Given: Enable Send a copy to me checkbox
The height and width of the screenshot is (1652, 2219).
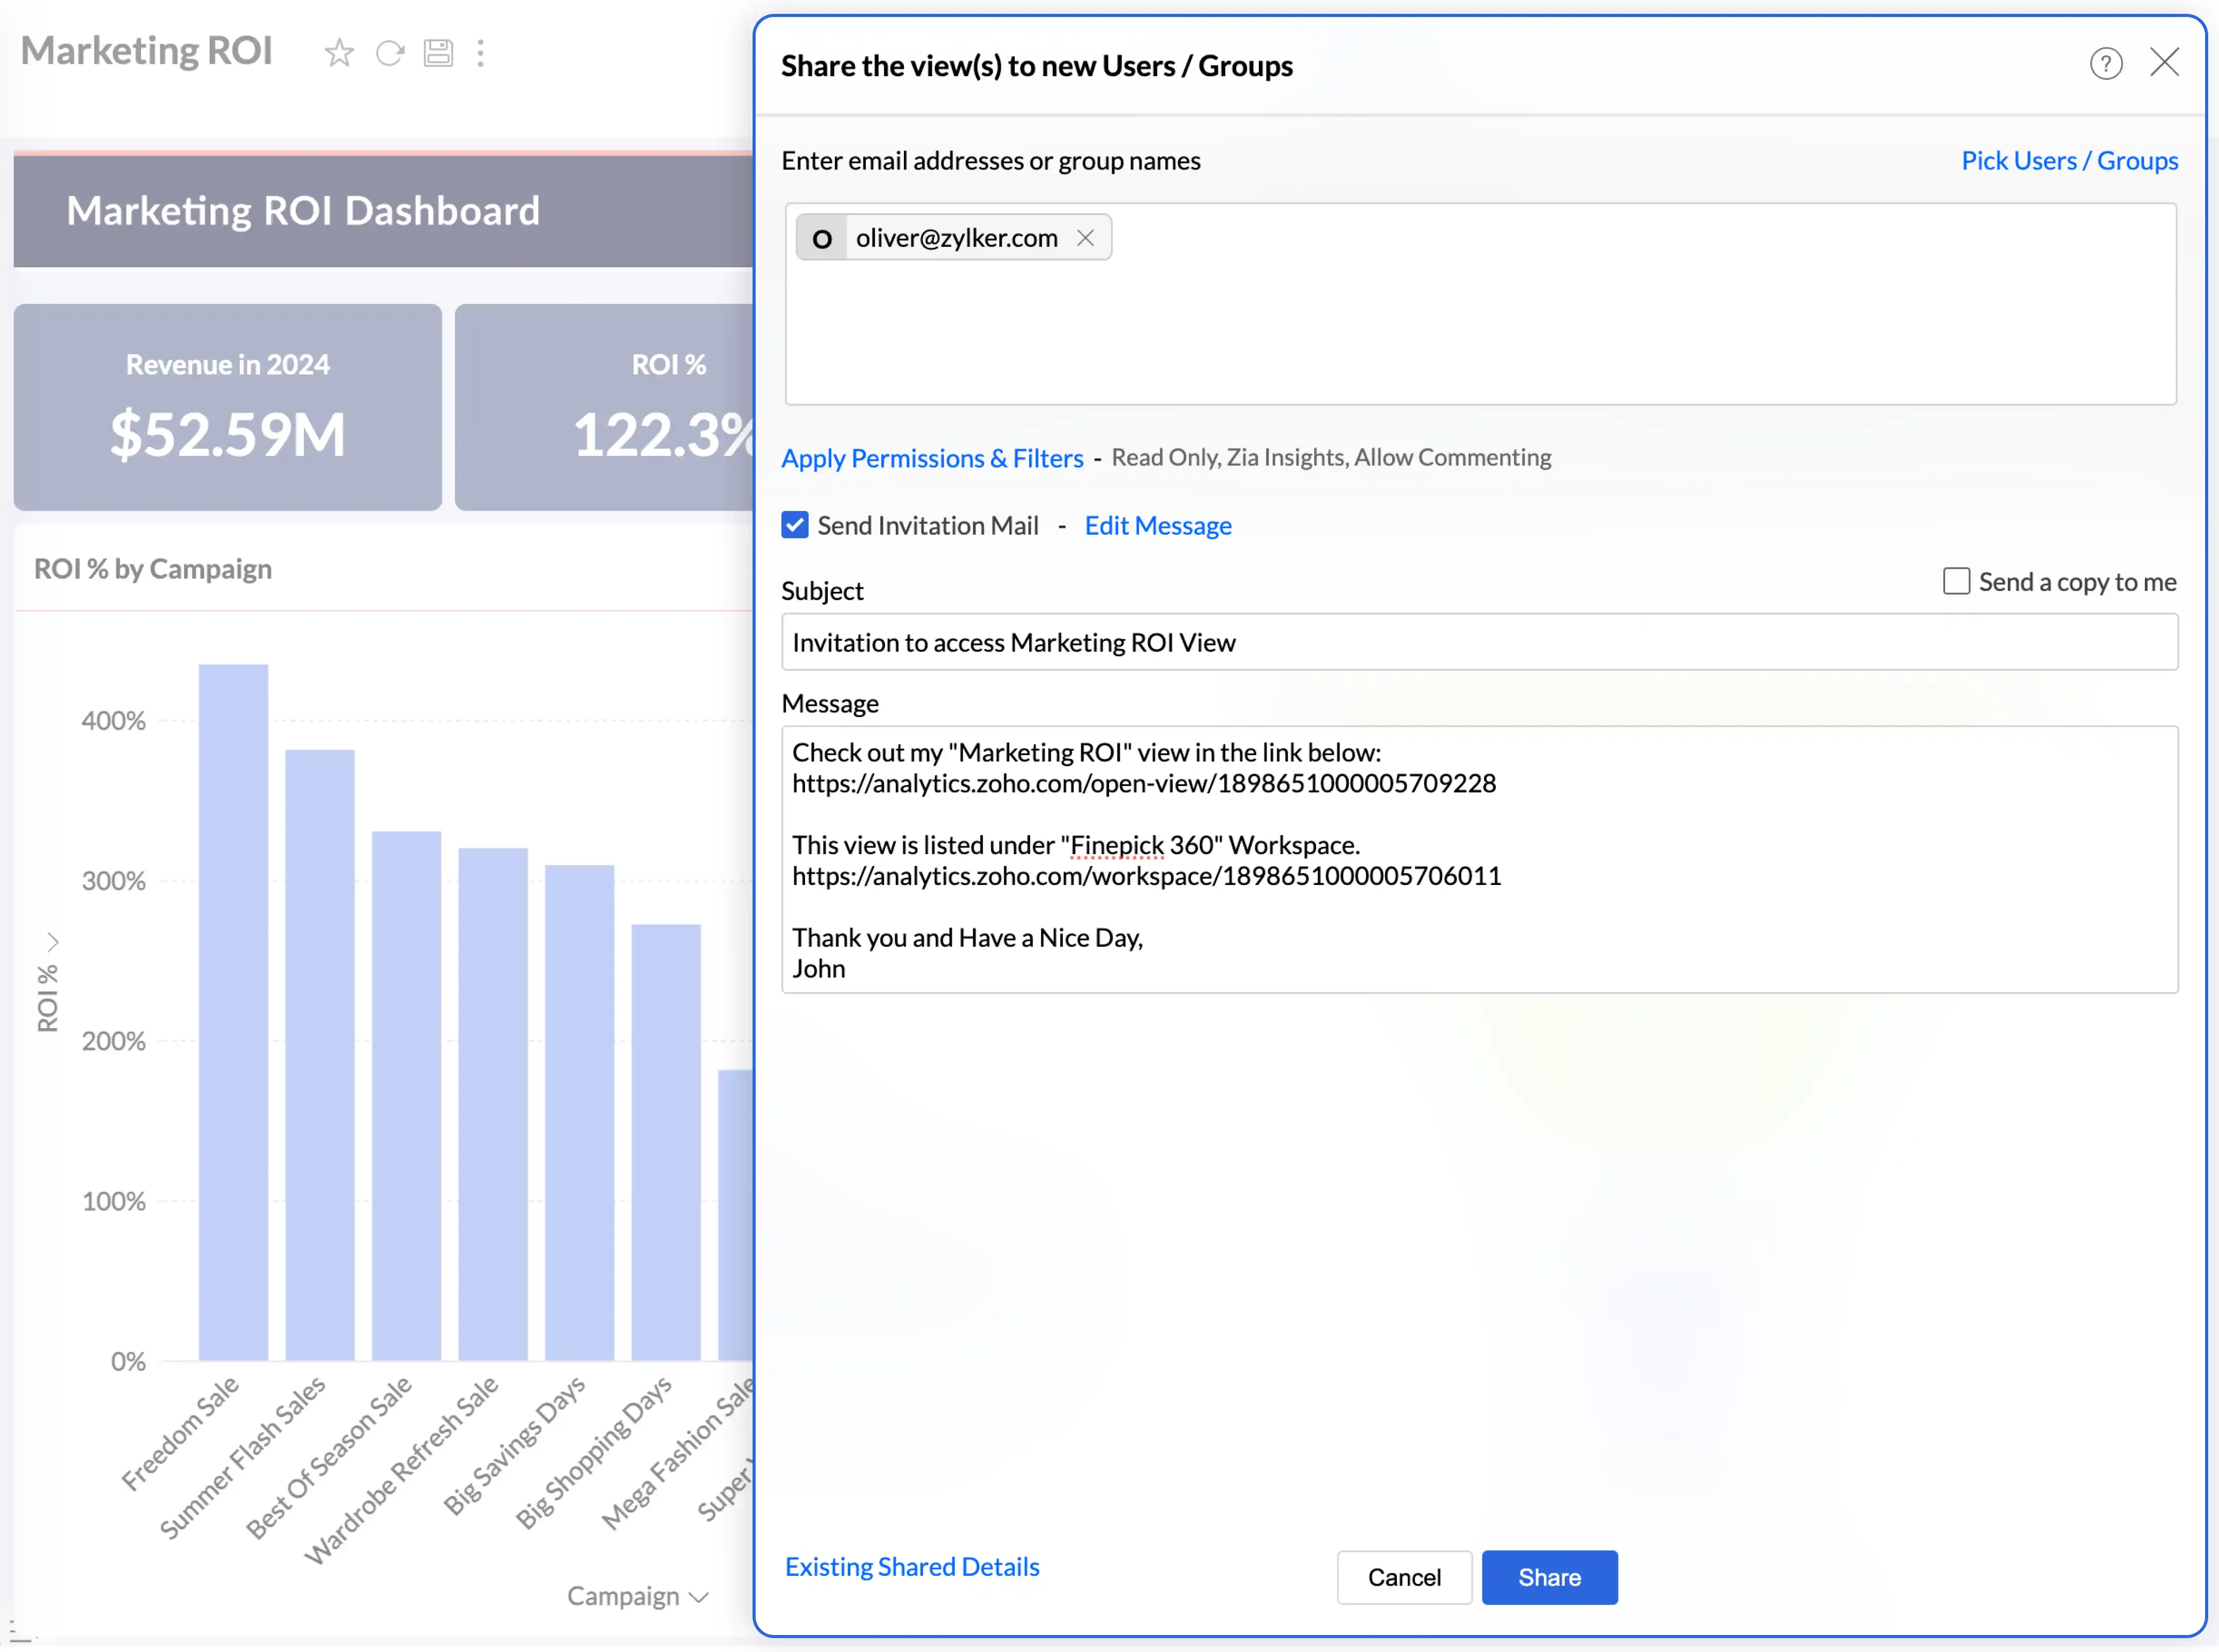Looking at the screenshot, I should pyautogui.click(x=1956, y=581).
